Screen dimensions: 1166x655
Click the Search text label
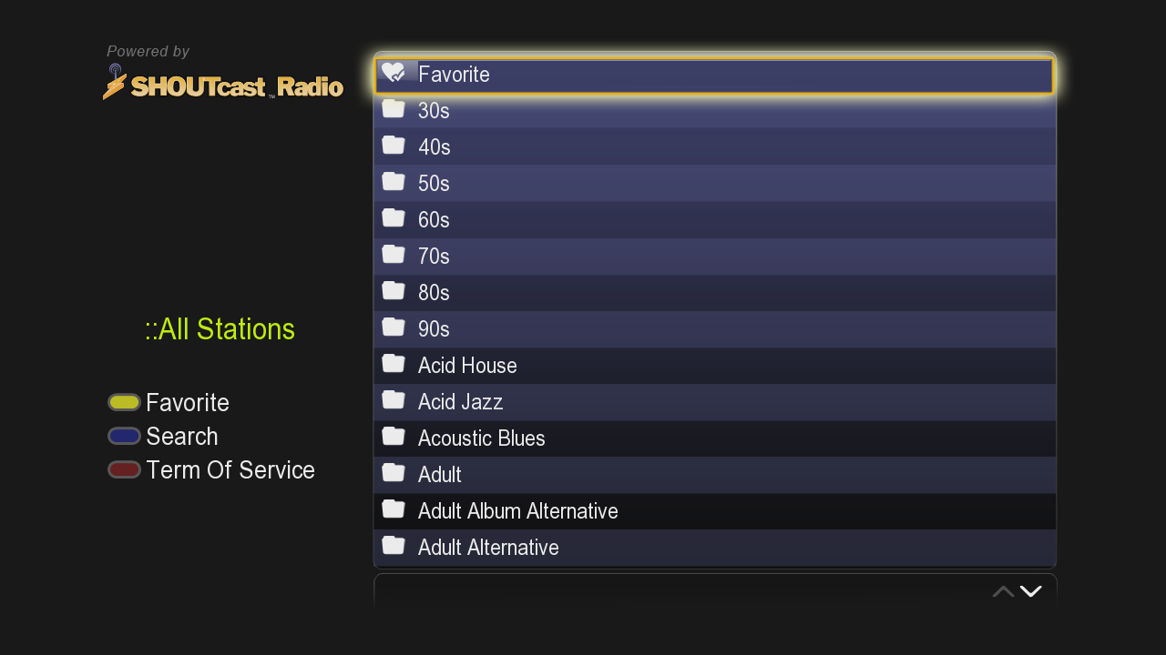pos(182,437)
